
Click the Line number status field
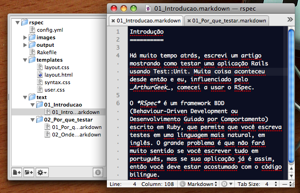tap(123, 184)
